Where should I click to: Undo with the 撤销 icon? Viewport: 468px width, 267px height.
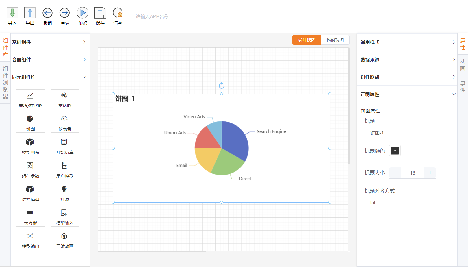tap(47, 13)
